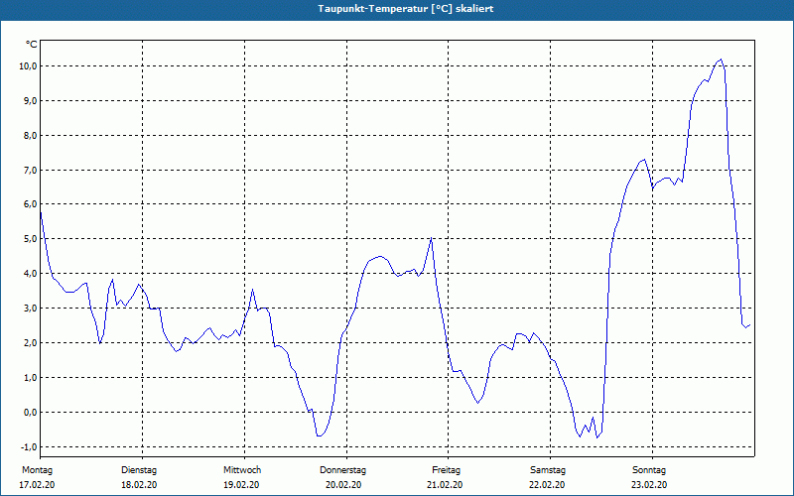Click the 22.02.20 date label
The height and width of the screenshot is (496, 794).
click(547, 485)
